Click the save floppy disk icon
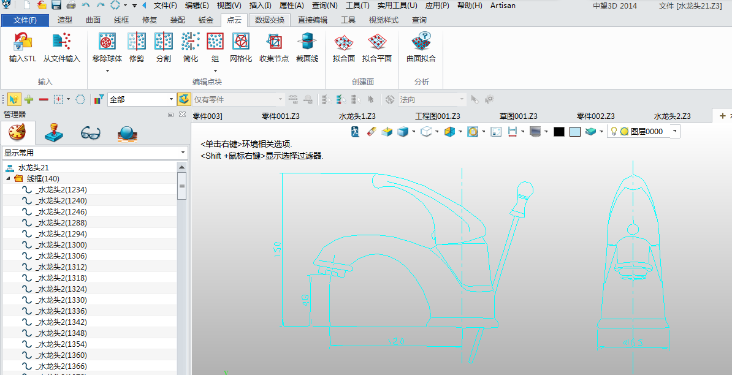Screen dimensions: 732x375 56,6
